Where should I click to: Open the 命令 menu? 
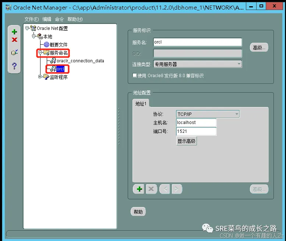tap(59, 19)
